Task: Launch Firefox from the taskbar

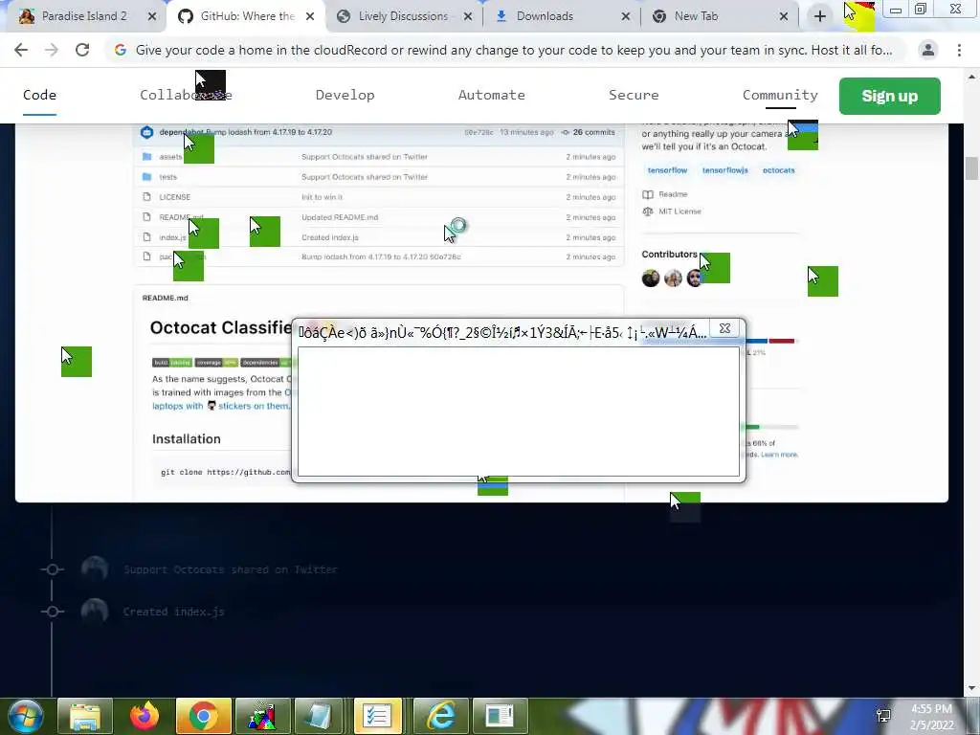Action: coord(145,716)
